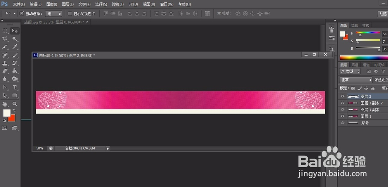Select the Rounded Rectangle shape tool
This screenshot has height=187, width=388.
15,95
